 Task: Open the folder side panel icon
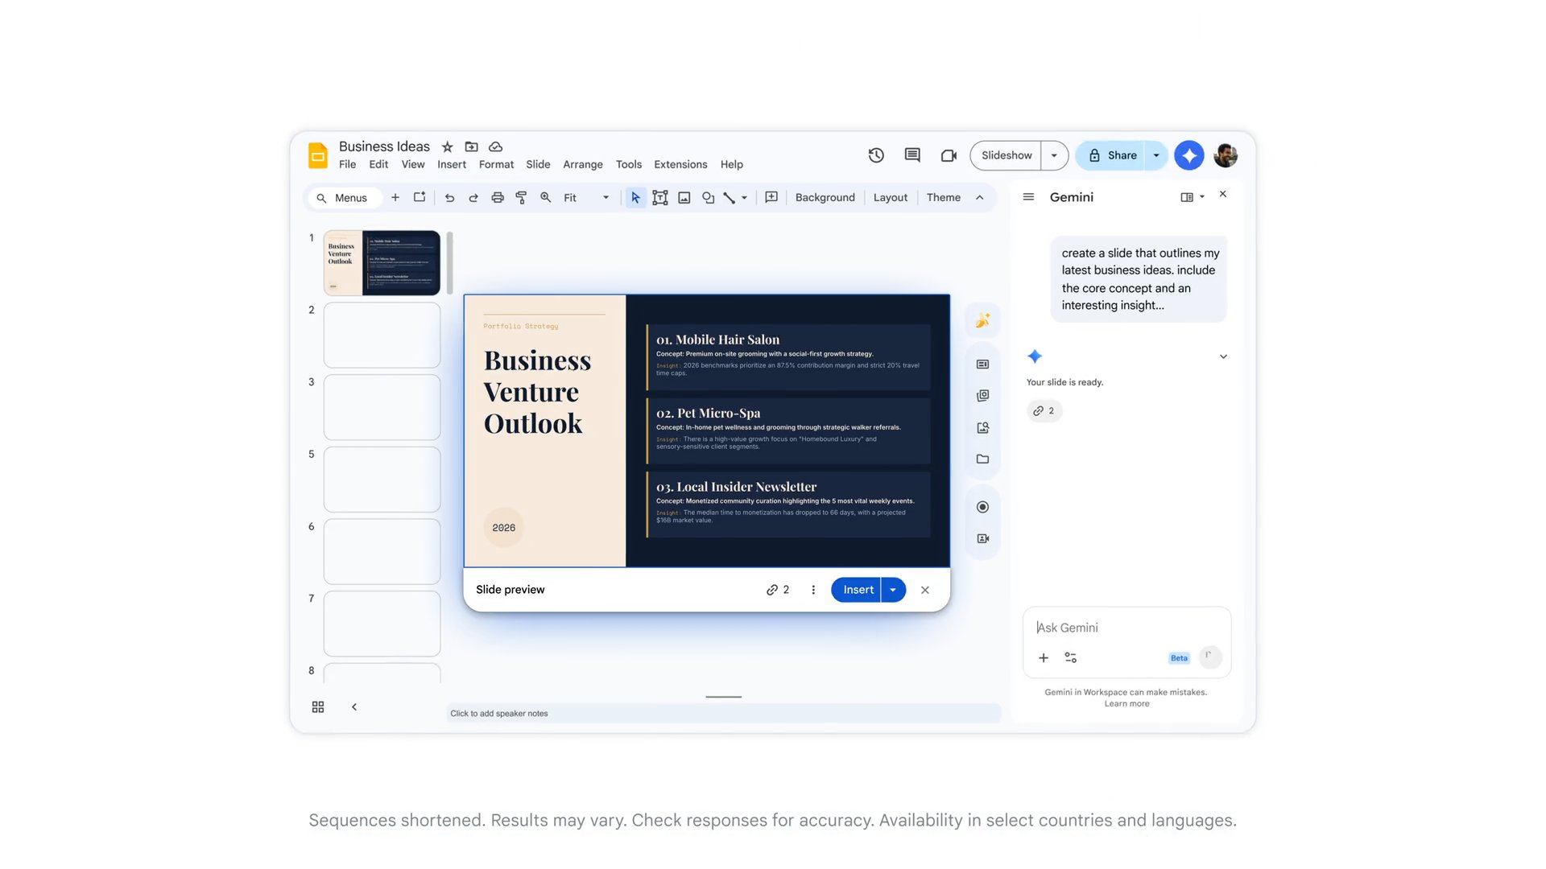tap(983, 459)
